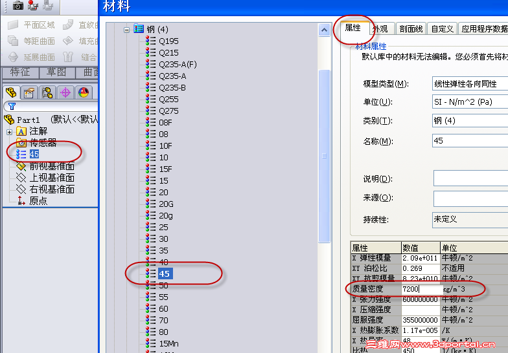The height and width of the screenshot is (353, 508).
Task: Switch to the 应用程序数据 tab
Action: tap(483, 29)
